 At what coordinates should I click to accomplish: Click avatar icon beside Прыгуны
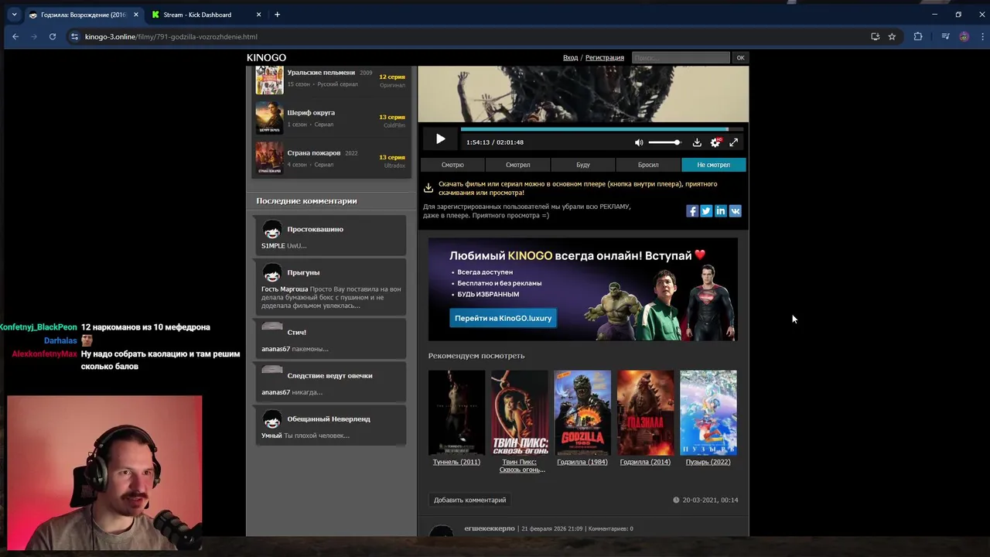point(271,273)
